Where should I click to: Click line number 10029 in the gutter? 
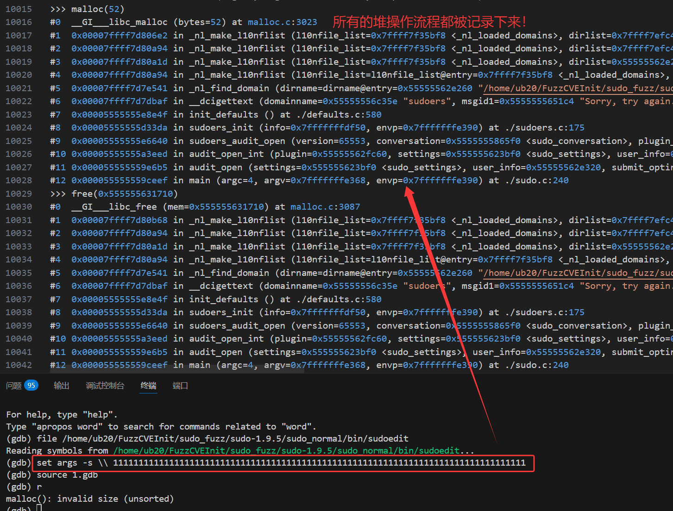(x=19, y=194)
